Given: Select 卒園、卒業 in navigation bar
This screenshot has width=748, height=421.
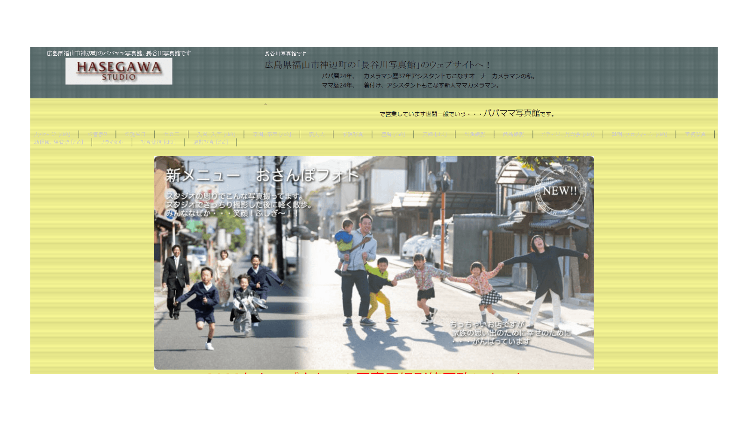Looking at the screenshot, I should point(272,134).
